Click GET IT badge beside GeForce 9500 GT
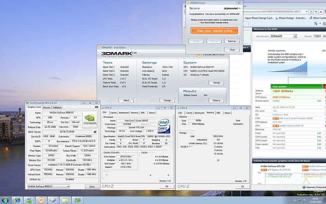 pos(276,126)
